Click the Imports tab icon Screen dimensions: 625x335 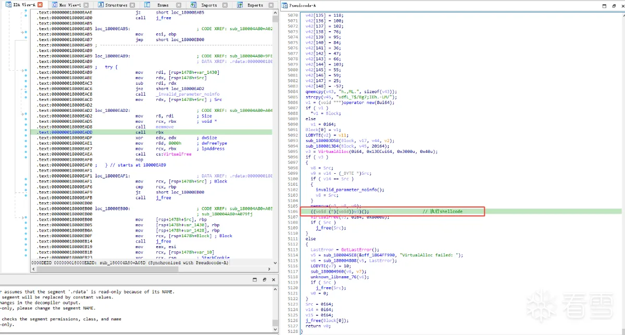pos(195,5)
